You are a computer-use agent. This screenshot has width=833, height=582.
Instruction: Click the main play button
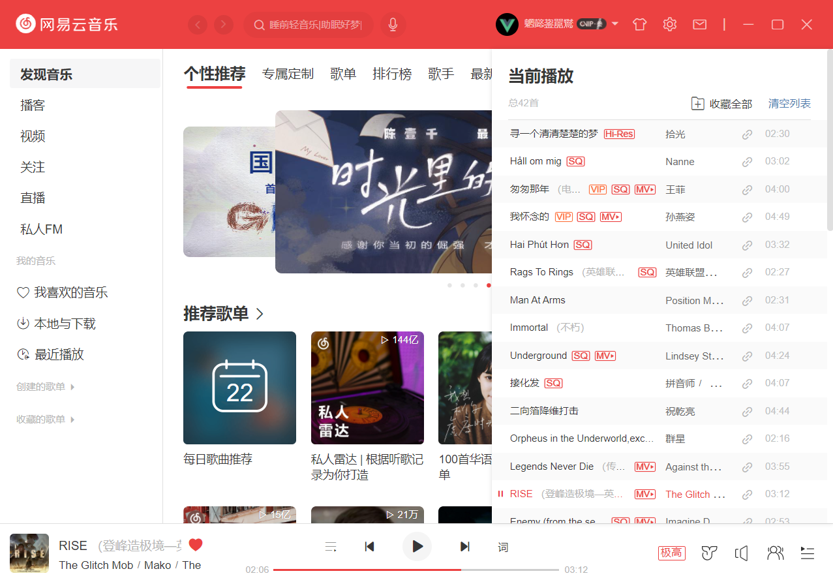417,546
